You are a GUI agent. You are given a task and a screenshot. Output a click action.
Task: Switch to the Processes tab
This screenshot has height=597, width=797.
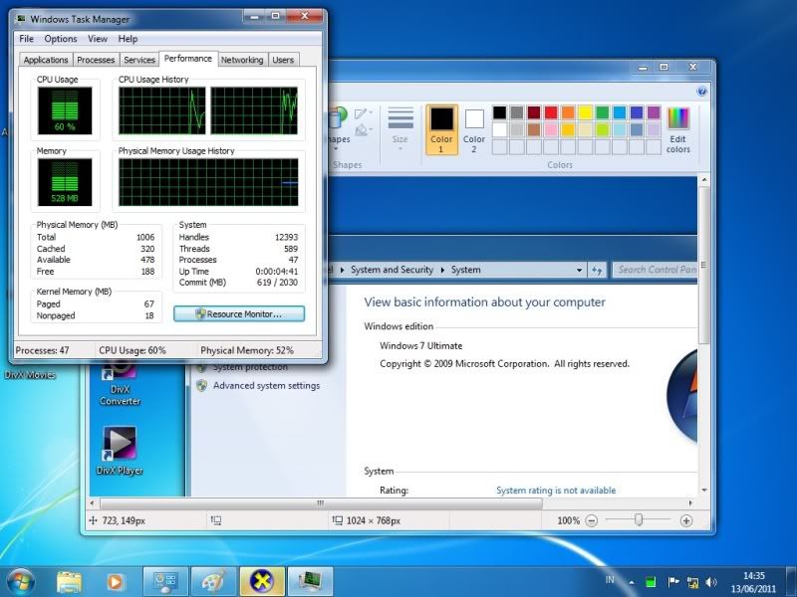96,60
